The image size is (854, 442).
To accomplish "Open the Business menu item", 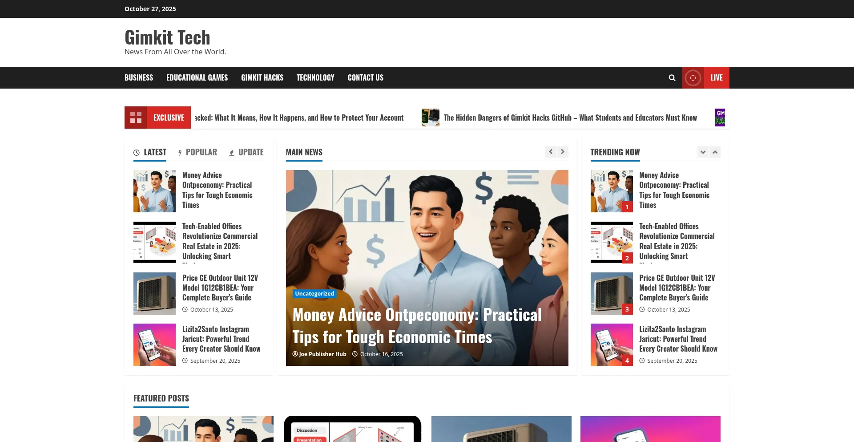I will 139,78.
